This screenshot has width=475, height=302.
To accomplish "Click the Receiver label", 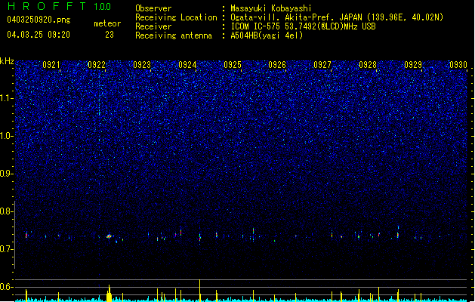I will pyautogui.click(x=153, y=26).
